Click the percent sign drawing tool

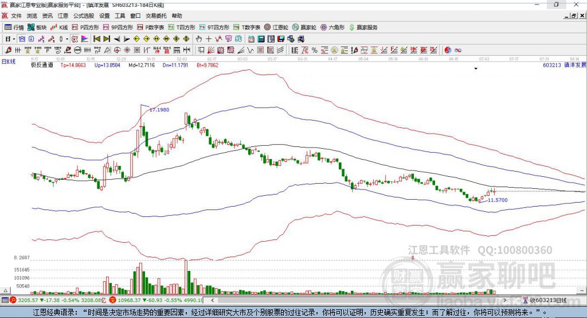[x=315, y=51]
